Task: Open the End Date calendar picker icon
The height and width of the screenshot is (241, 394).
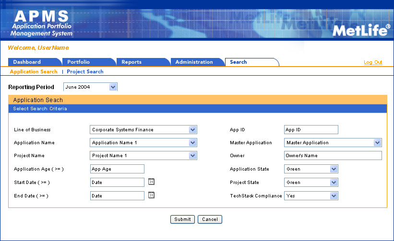Action: [151, 195]
